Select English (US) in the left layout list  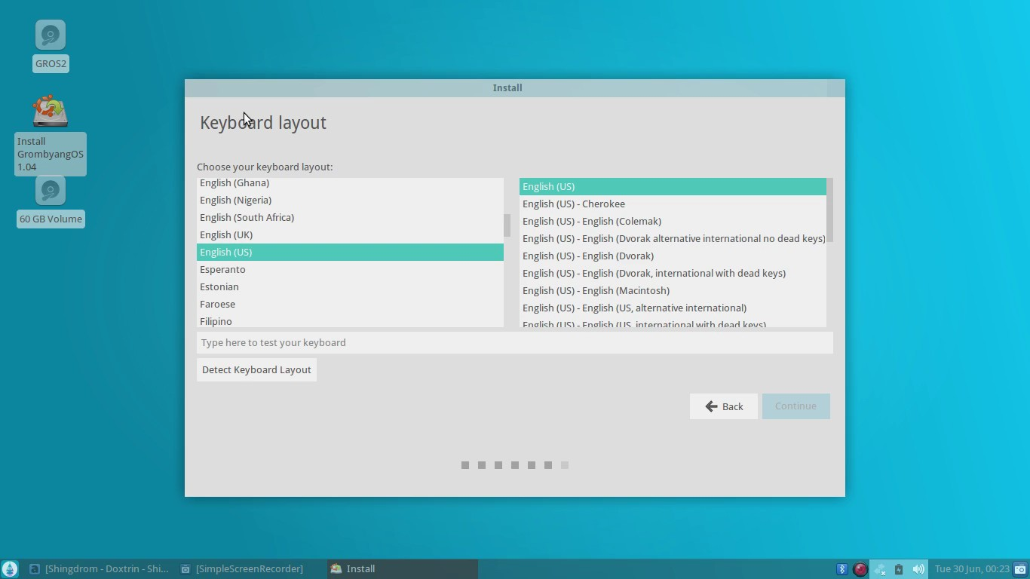click(x=350, y=253)
